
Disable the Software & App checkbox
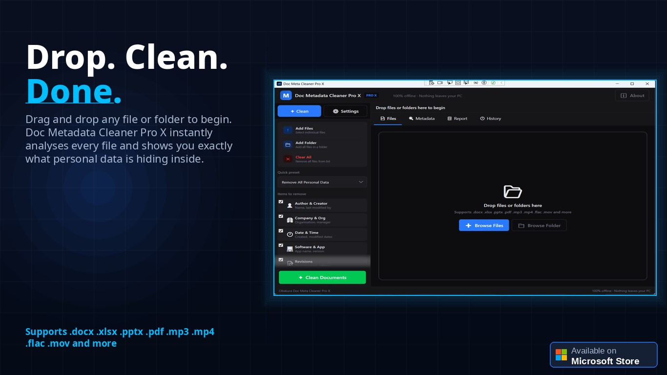click(x=281, y=245)
